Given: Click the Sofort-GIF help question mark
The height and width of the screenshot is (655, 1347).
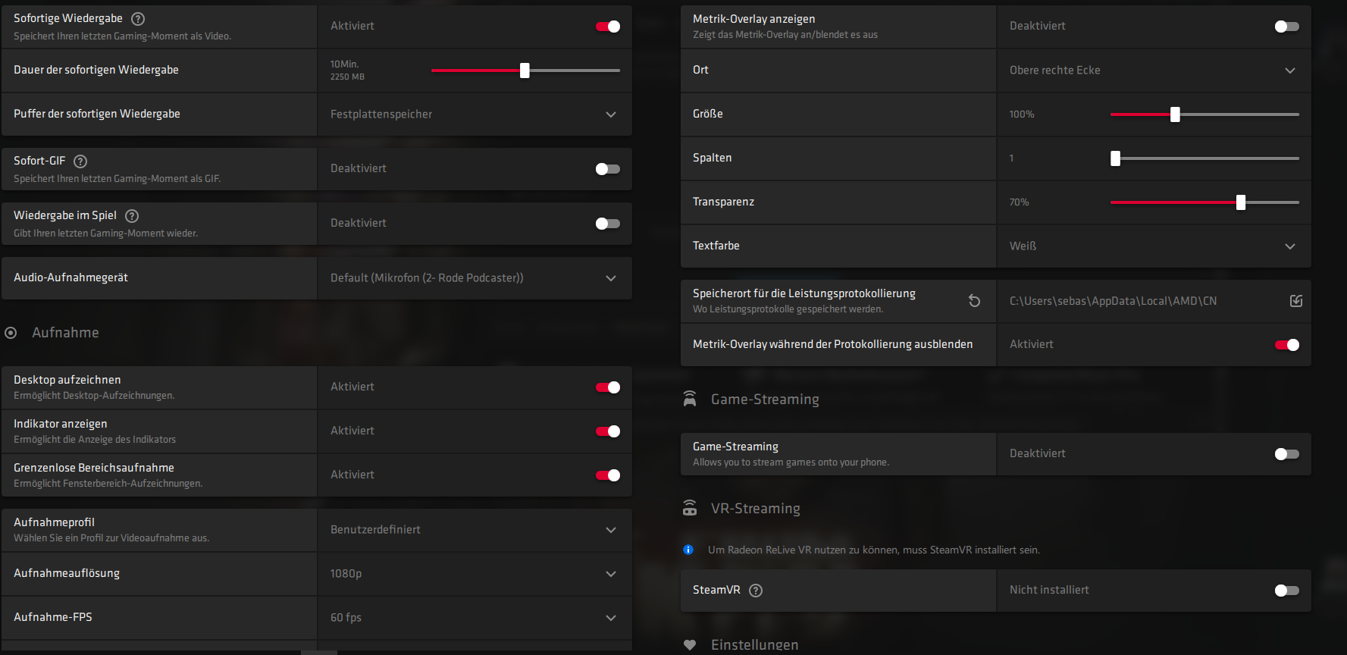Looking at the screenshot, I should (80, 161).
